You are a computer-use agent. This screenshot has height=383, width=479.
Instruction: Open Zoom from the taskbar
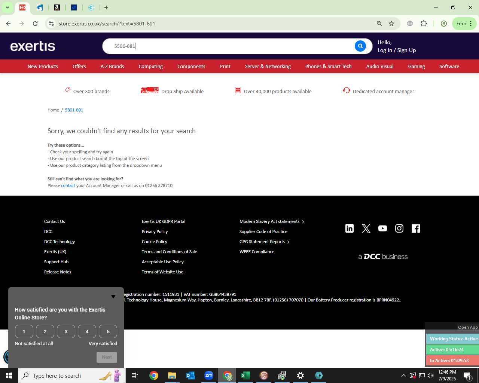click(209, 376)
